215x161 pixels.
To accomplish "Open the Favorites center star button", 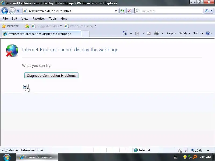I will pos(11,26).
